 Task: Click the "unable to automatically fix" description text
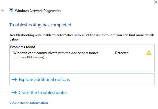60,35
